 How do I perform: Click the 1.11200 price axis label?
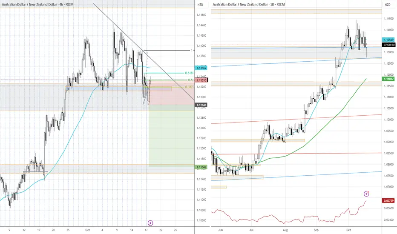201,189
